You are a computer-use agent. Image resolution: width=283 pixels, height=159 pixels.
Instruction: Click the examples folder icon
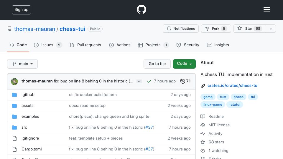point(14,117)
